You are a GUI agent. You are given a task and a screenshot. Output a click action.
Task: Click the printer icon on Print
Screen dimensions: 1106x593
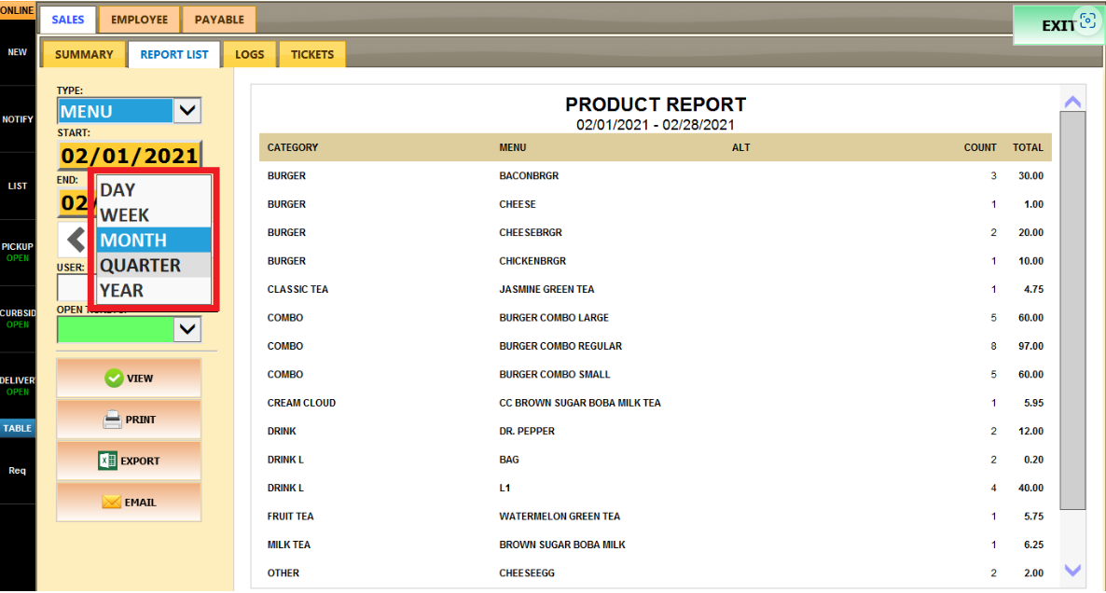coord(112,420)
